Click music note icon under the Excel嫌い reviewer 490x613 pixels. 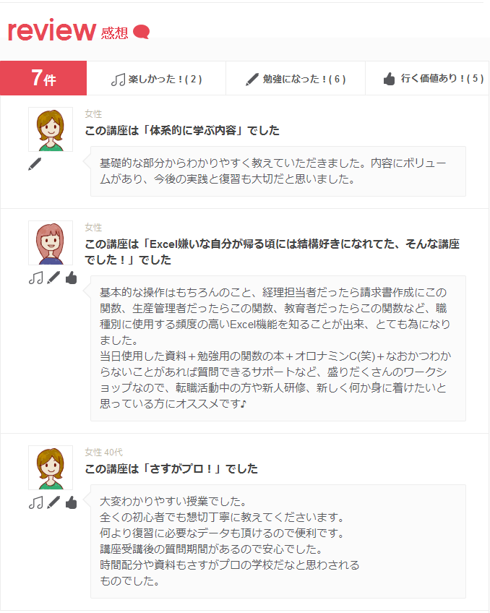[36, 278]
